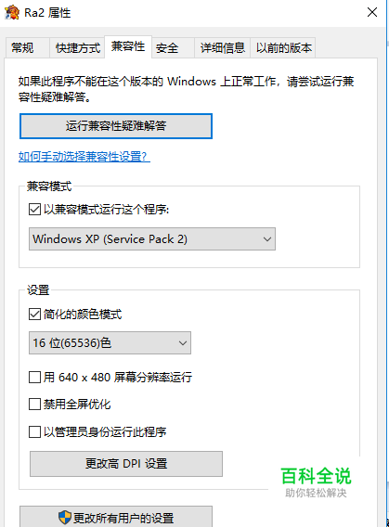Click 运行兼容性疑难解答 button

tap(116, 126)
